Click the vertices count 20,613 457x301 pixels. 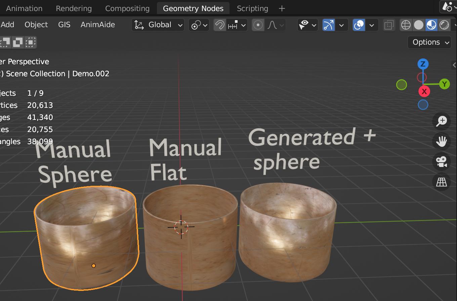(40, 105)
